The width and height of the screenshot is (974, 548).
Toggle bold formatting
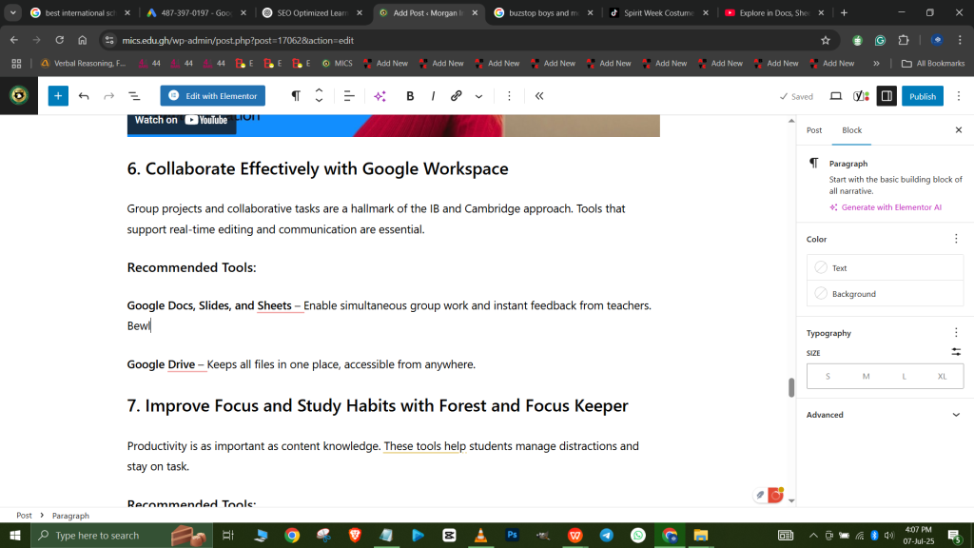pyautogui.click(x=410, y=96)
